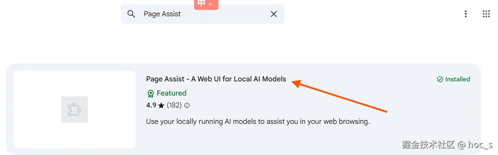Click the Installed status label
Screen dimensions: 498x155
(457, 79)
